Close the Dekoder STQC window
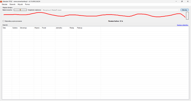191x101 pixels. 188,1
